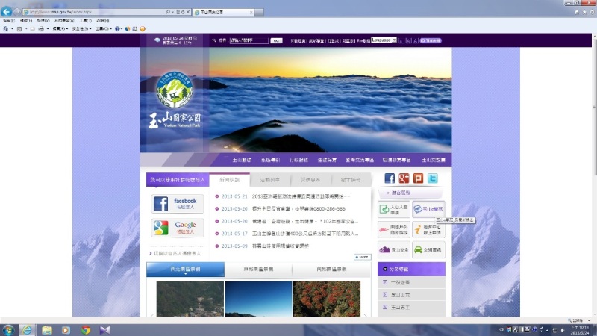Click the Yushan National Park round logo
This screenshot has height=336, width=597.
pos(175,89)
